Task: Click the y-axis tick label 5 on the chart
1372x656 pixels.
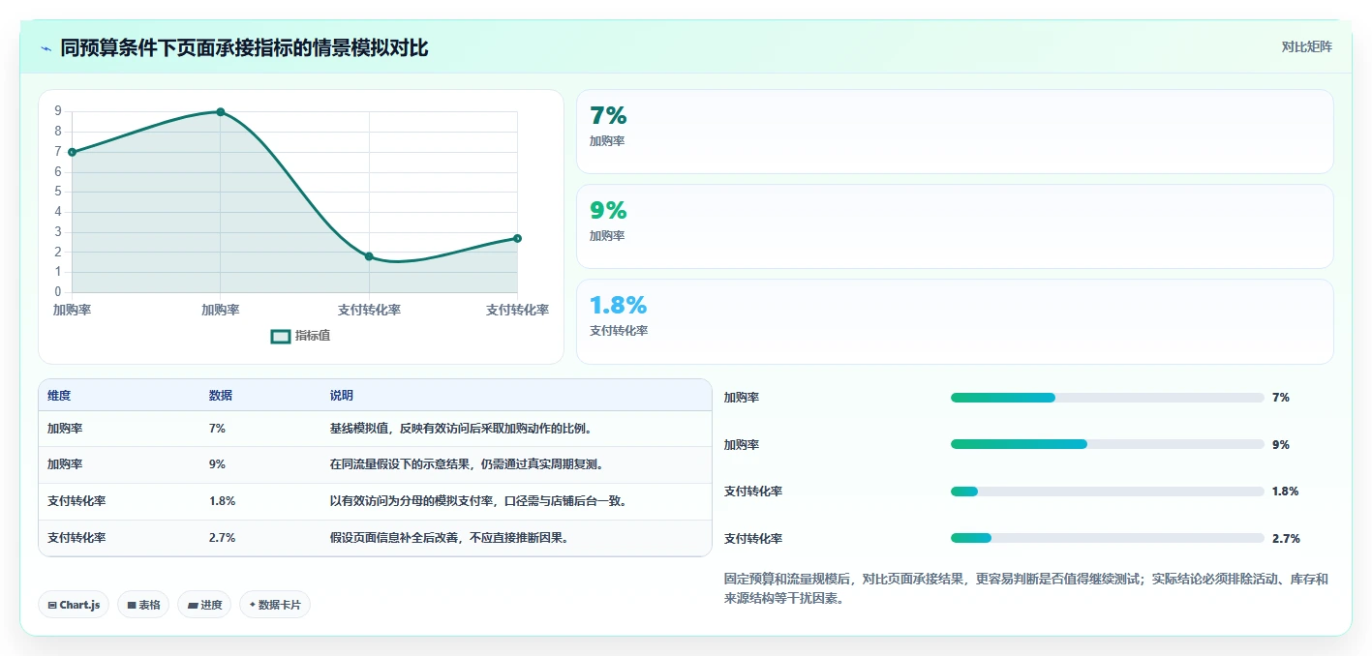Action: coord(58,193)
